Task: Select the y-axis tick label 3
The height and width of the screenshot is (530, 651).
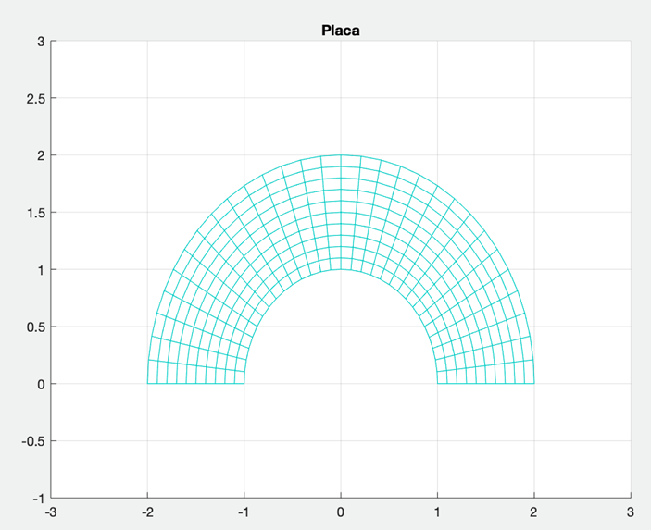Action: (41, 42)
